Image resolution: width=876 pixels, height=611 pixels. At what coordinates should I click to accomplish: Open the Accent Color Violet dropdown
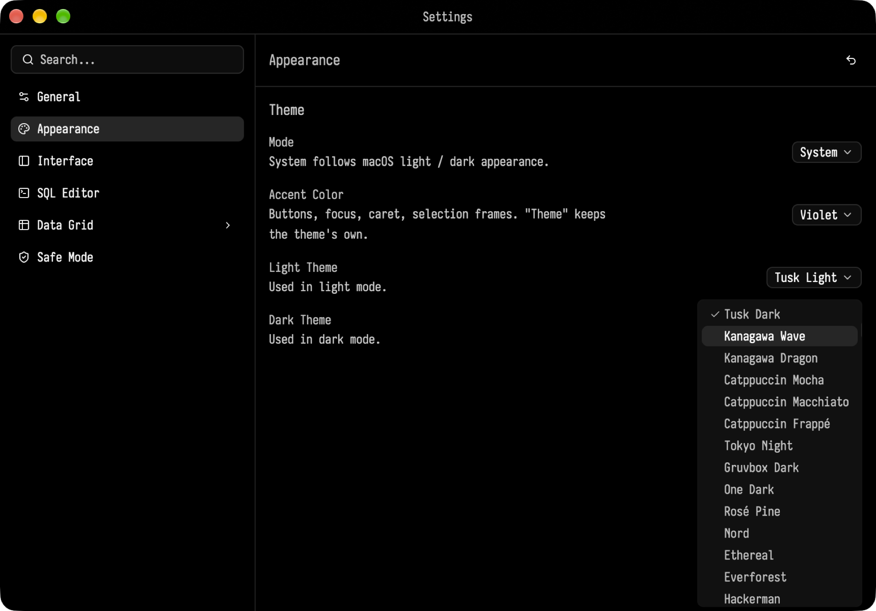pos(826,215)
